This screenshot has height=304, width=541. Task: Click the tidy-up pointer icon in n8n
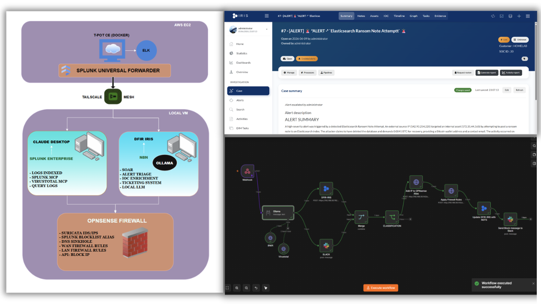[x=266, y=288]
